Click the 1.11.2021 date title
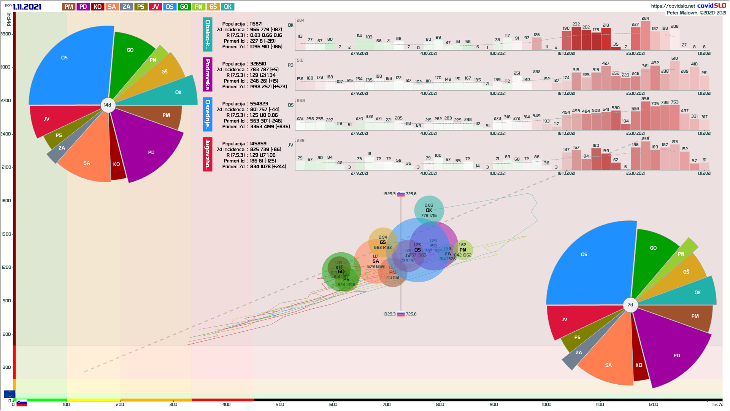The image size is (730, 411). (27, 7)
